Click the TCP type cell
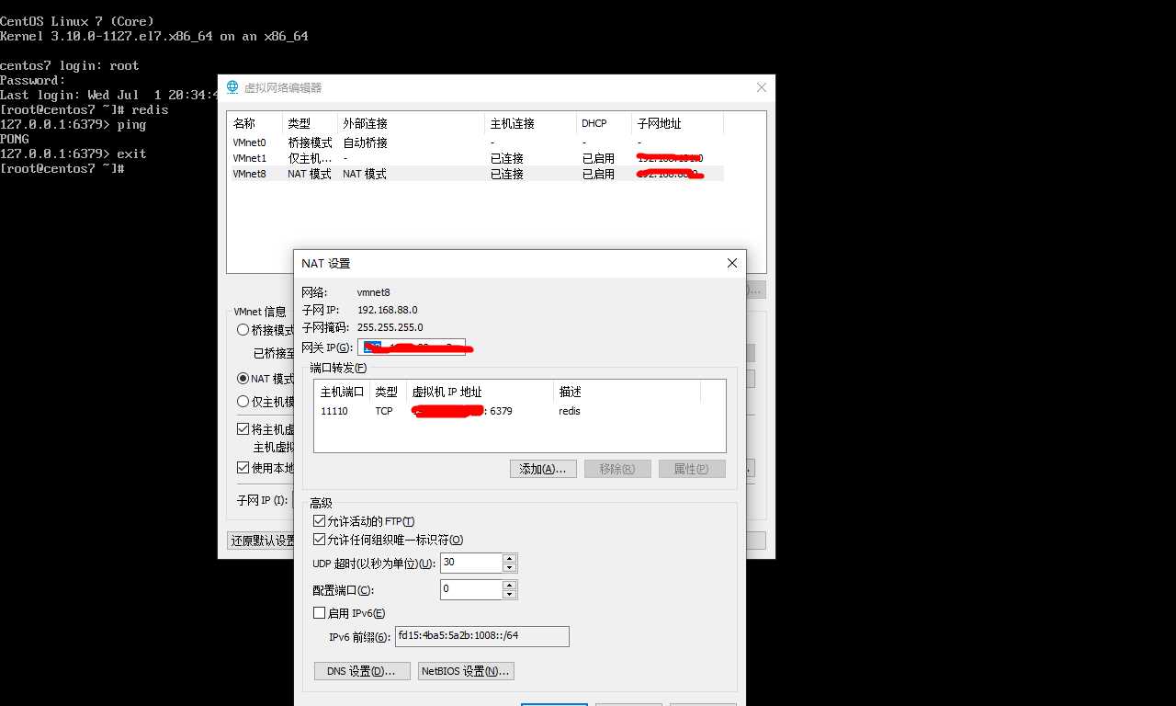This screenshot has width=1176, height=706. coord(384,411)
